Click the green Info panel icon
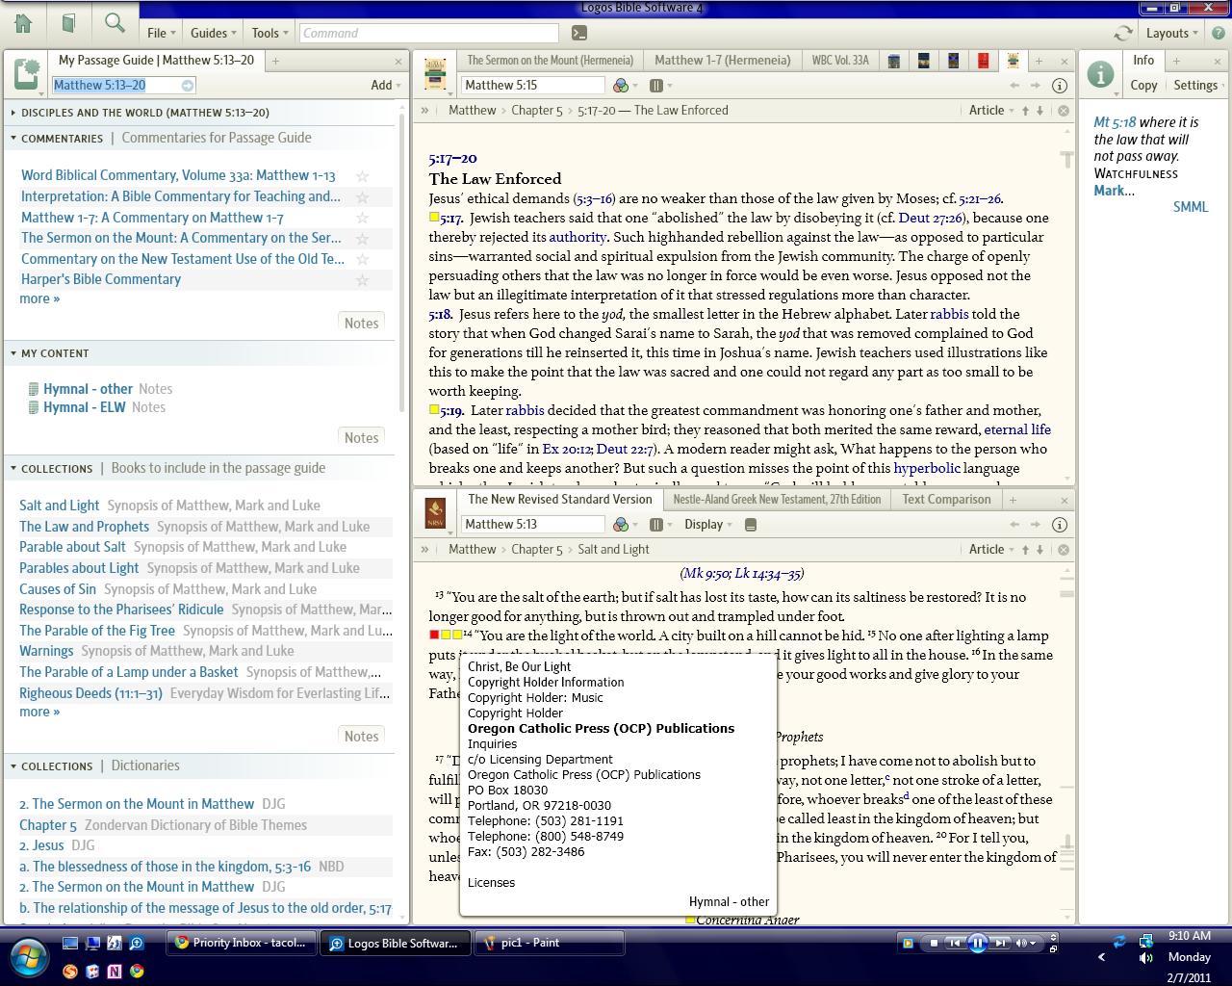Screen dimensions: 1232x986 [1100, 74]
